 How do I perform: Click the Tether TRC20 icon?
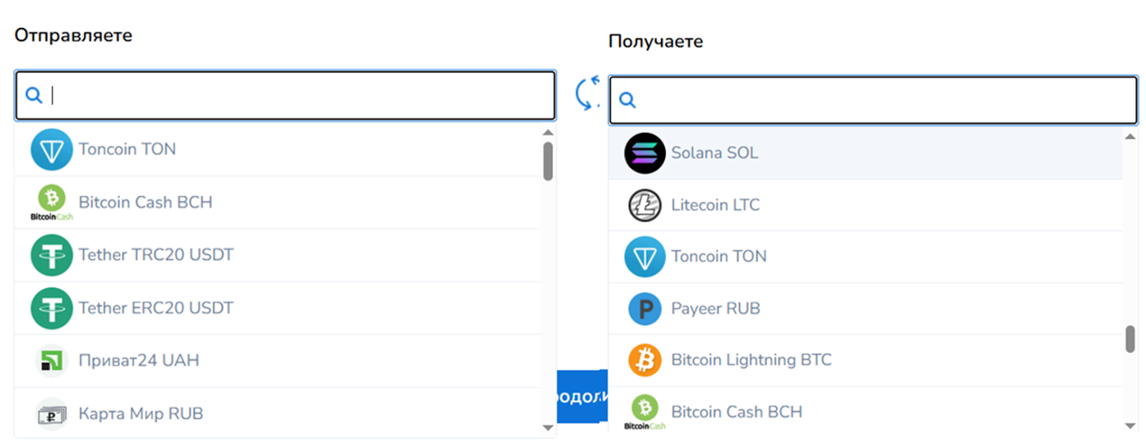click(52, 255)
